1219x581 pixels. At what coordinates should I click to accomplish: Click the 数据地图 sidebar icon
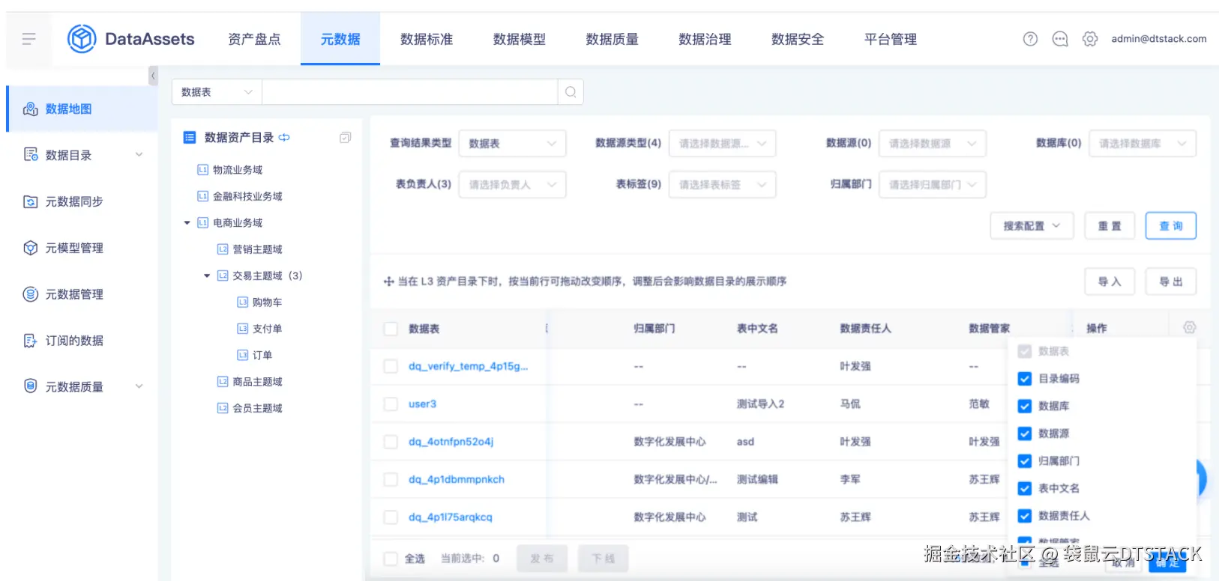(x=31, y=109)
